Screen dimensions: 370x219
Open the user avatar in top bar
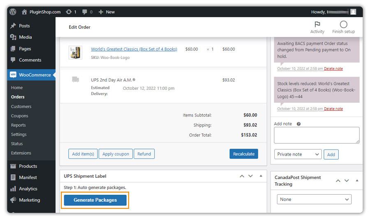(x=353, y=12)
